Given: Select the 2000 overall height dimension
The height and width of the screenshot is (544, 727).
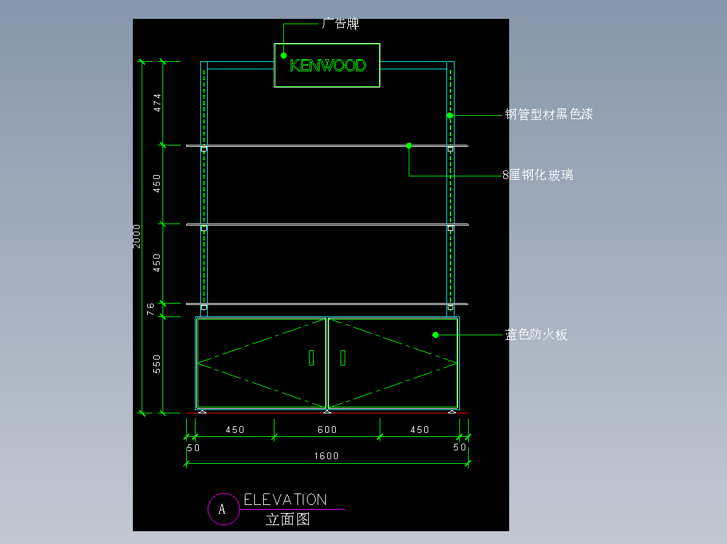Looking at the screenshot, I should pos(136,236).
